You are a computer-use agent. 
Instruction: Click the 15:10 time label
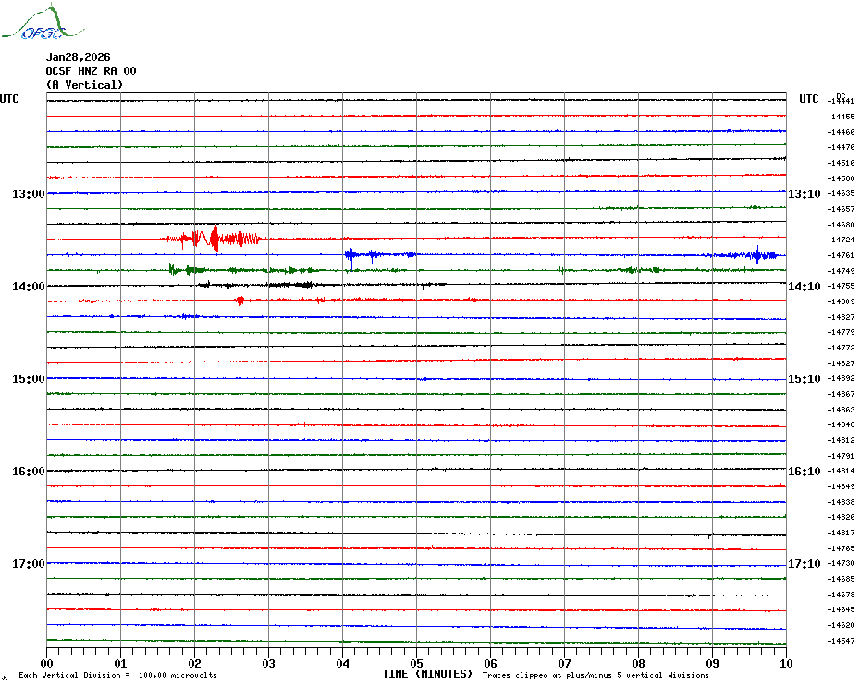[x=805, y=378]
